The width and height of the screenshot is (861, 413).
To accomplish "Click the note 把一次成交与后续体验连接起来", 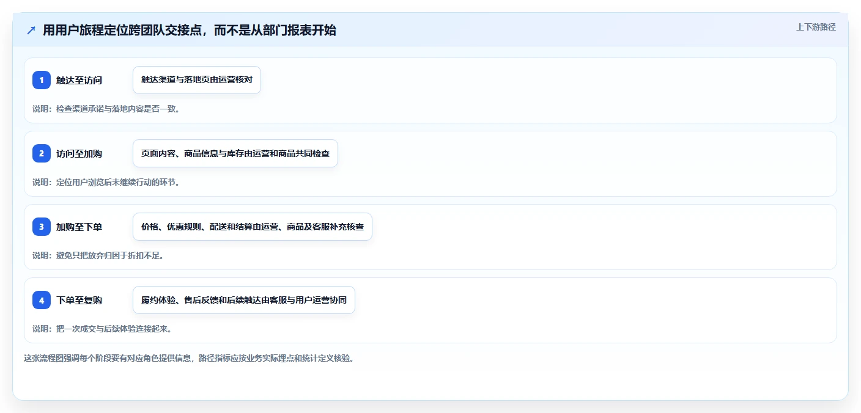I will [102, 329].
